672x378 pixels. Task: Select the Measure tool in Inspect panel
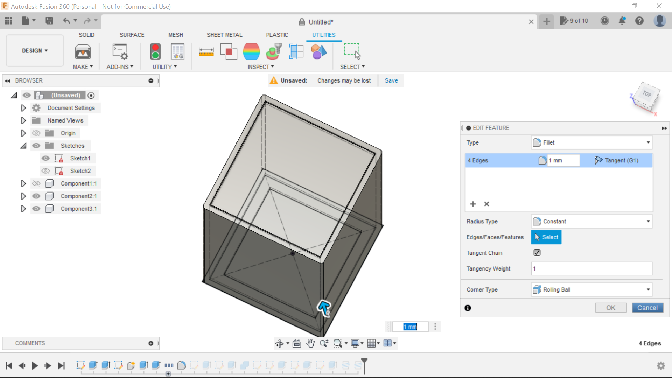tap(206, 51)
